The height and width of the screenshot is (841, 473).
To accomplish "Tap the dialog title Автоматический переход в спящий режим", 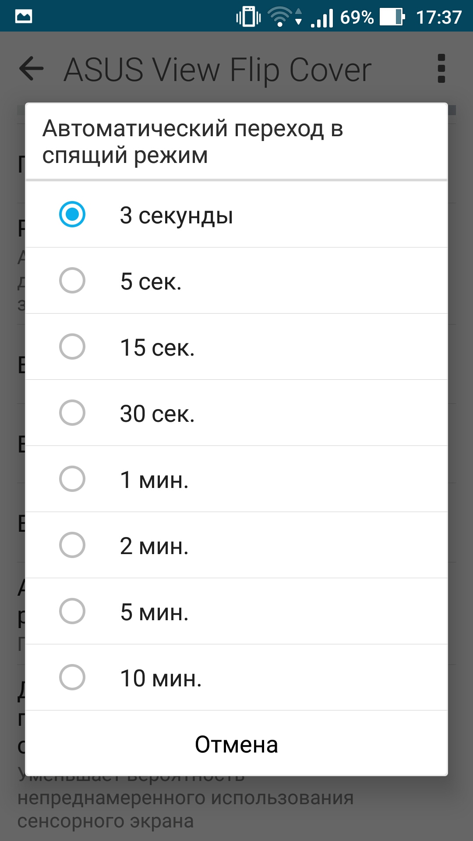I will (x=193, y=142).
